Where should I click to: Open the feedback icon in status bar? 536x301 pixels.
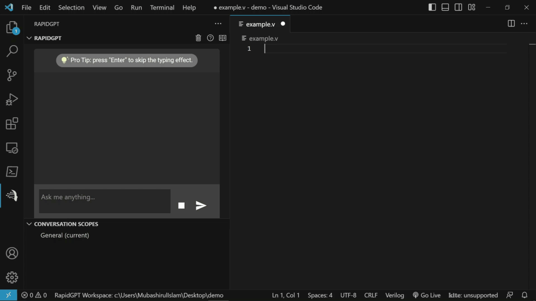[510, 295]
